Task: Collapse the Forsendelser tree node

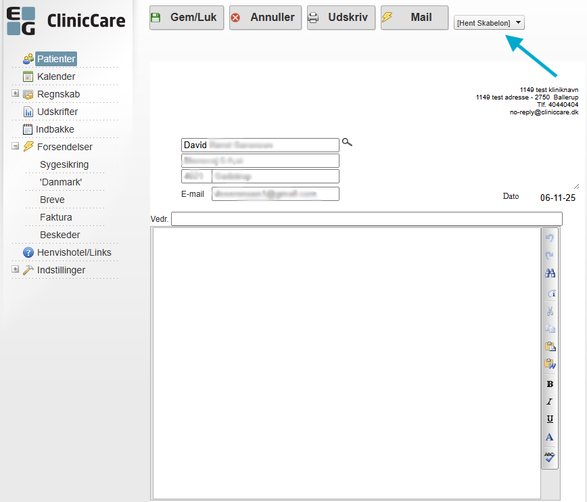Action: (15, 146)
